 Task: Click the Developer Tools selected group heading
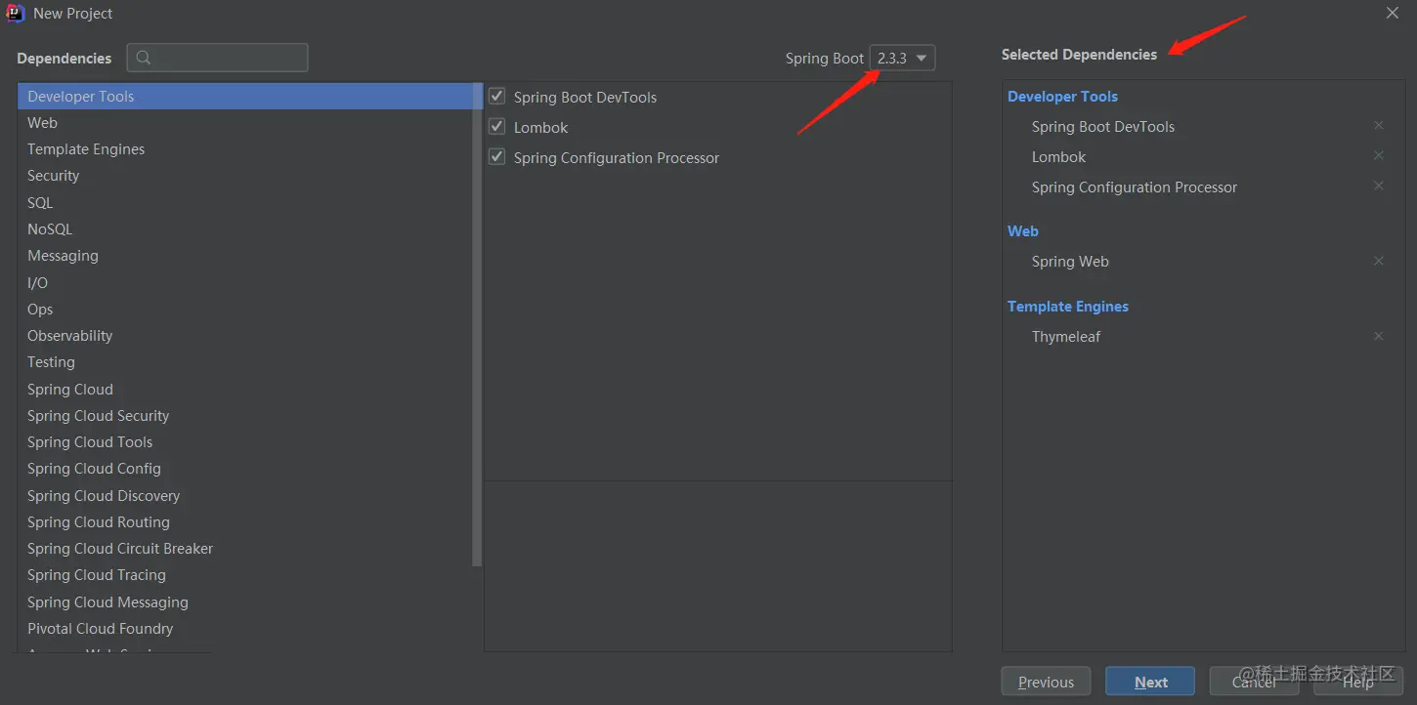click(x=1062, y=97)
